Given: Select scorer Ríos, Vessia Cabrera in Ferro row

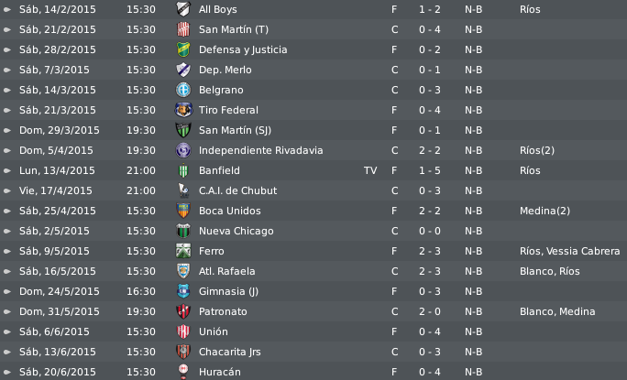Looking at the screenshot, I should (569, 251).
